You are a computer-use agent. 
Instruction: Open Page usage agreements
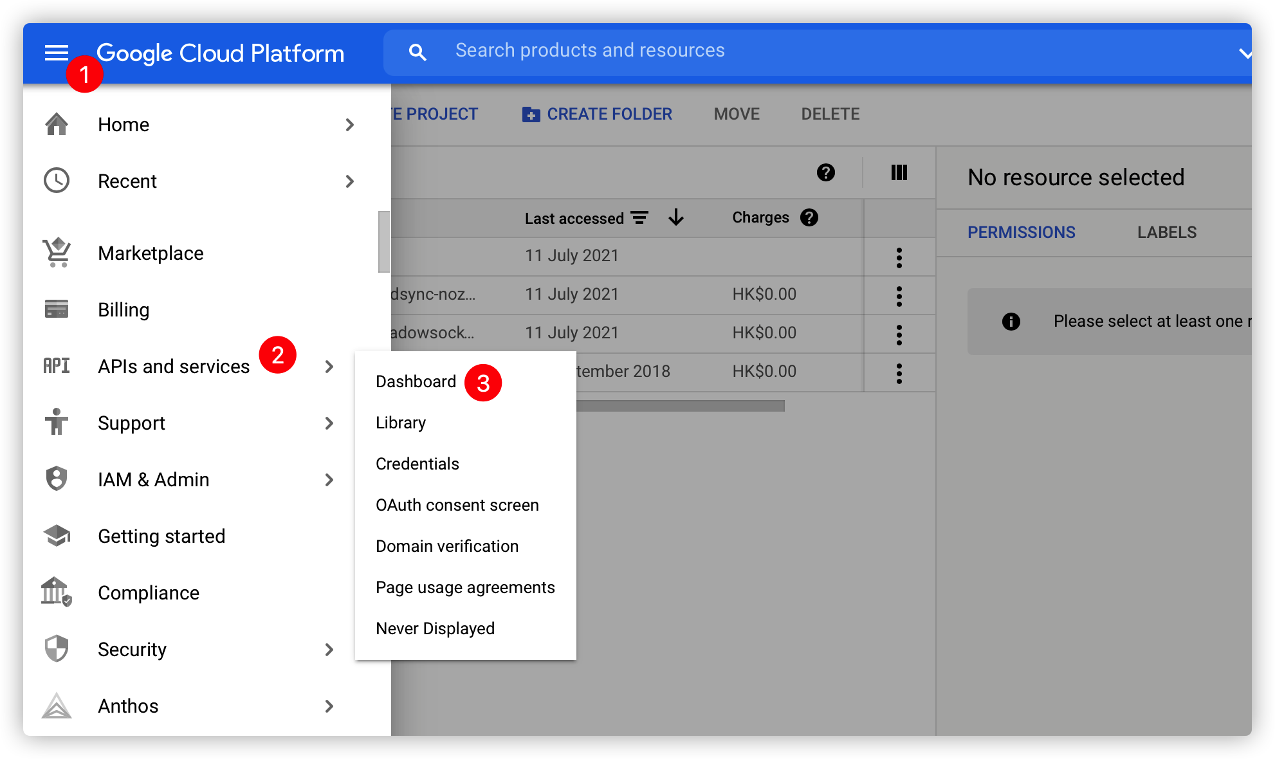[465, 587]
